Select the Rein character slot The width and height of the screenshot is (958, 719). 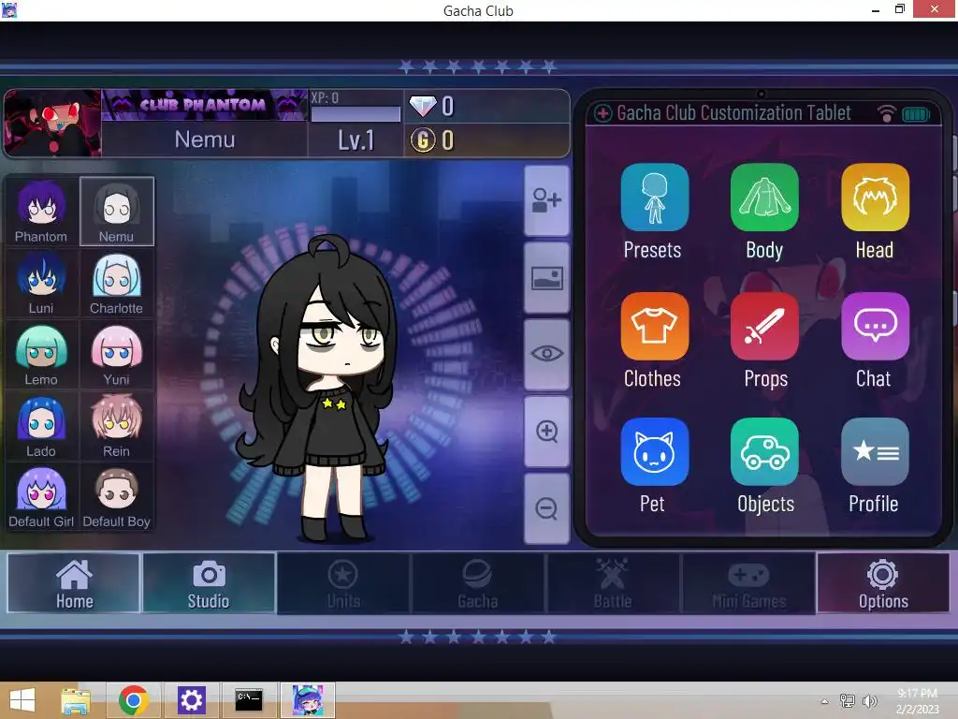[117, 426]
